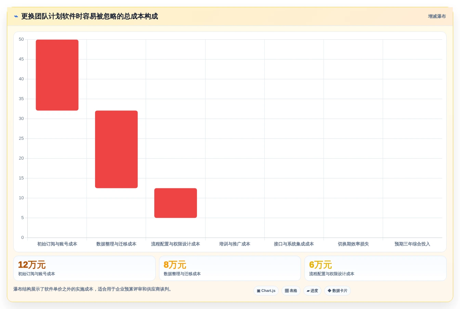This screenshot has width=460, height=309.
Task: Click the red bar for 流程配置与权限设计成本
Action: point(175,203)
